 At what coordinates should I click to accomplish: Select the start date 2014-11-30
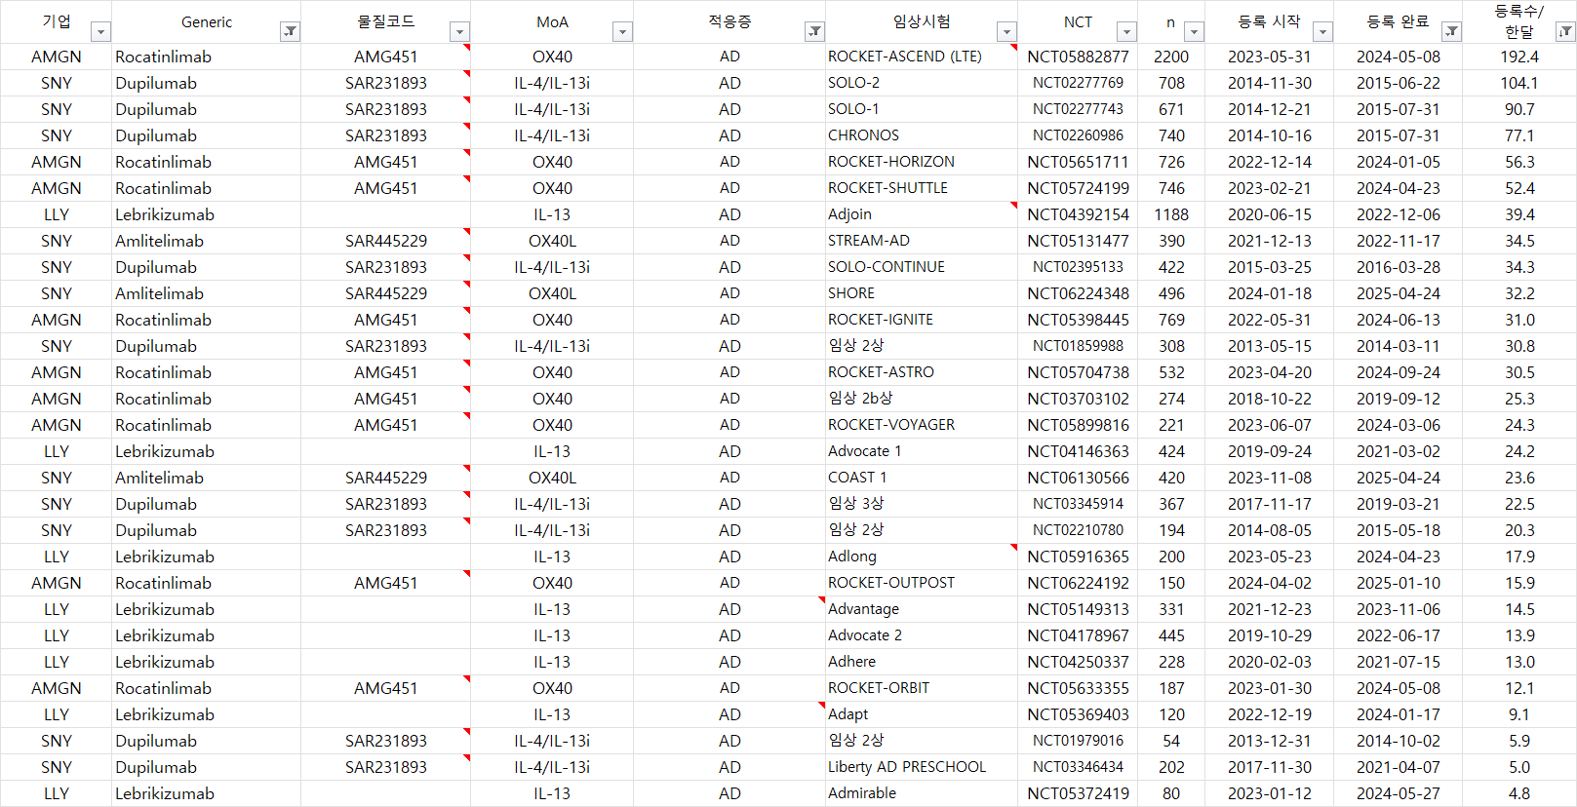point(1270,83)
